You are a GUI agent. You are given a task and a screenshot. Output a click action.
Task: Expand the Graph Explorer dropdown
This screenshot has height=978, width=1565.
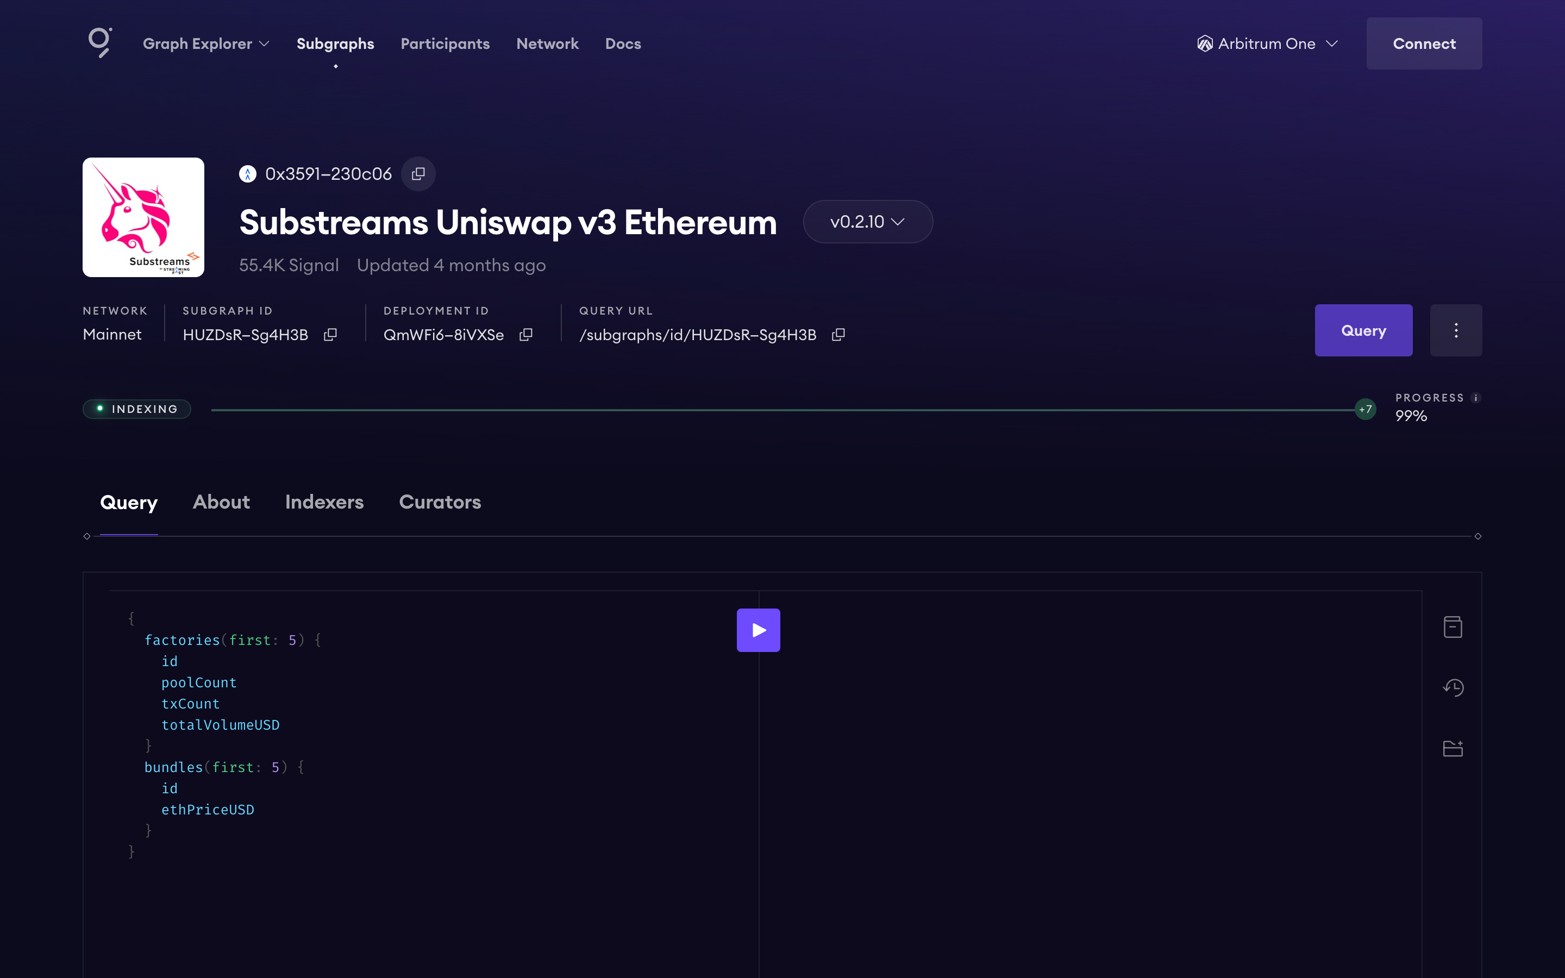pyautogui.click(x=205, y=43)
